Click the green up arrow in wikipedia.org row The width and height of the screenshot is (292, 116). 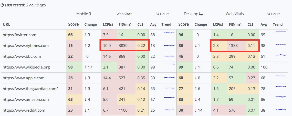click(86, 67)
